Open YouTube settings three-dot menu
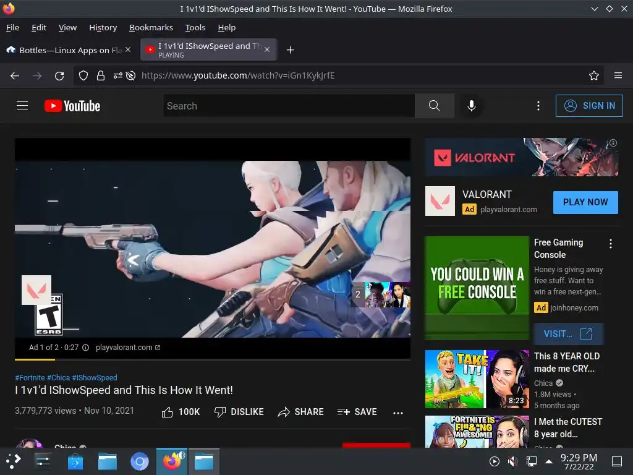633x475 pixels. [538, 106]
